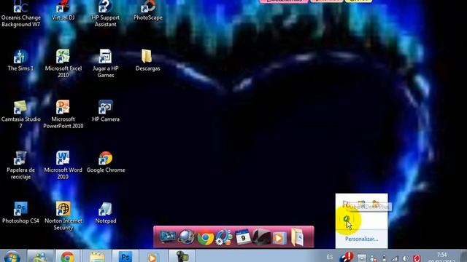
Task: Select the PhotoScape desktop shortcut
Action: pos(148,10)
